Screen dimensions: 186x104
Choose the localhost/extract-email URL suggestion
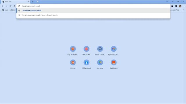(93, 10)
